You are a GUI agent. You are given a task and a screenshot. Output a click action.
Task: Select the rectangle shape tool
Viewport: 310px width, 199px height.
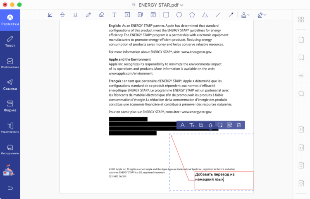166,15
